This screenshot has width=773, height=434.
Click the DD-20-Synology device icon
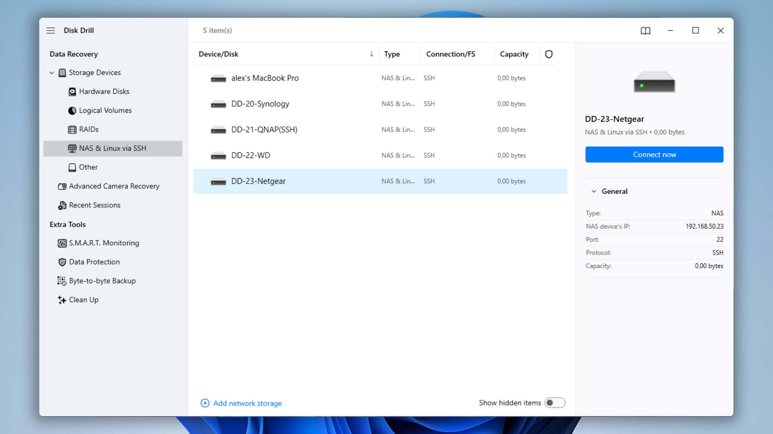click(x=218, y=105)
